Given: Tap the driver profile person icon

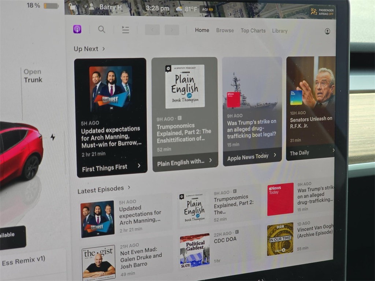Looking at the screenshot, I should (92, 7).
